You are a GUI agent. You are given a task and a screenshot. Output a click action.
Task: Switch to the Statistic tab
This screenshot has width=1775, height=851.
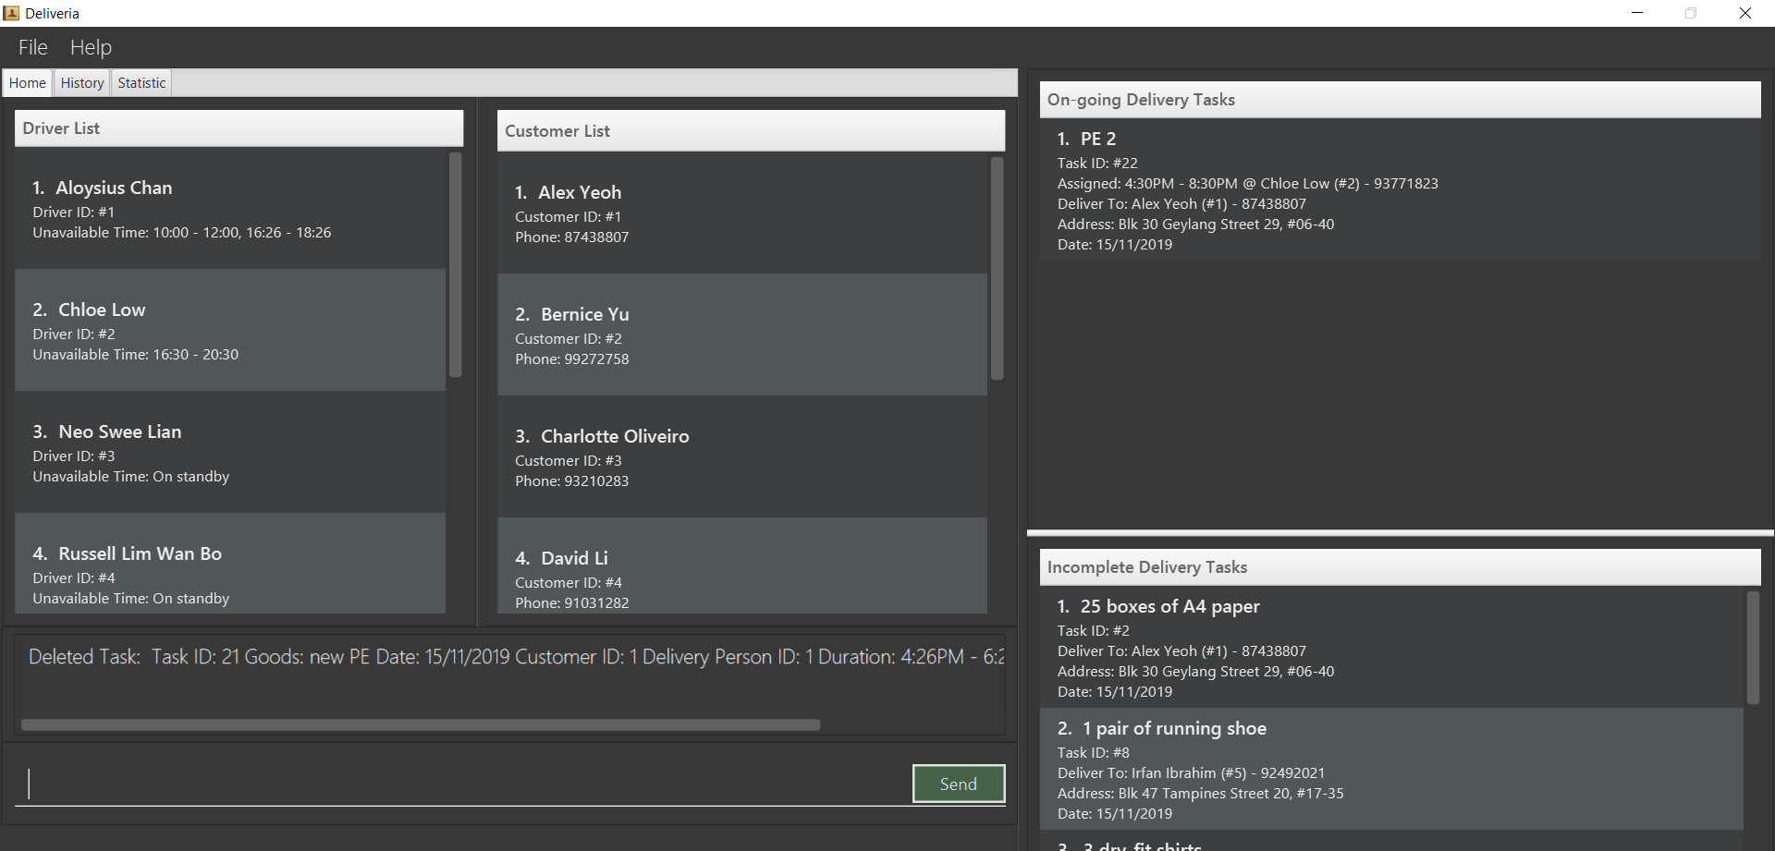[x=141, y=83]
